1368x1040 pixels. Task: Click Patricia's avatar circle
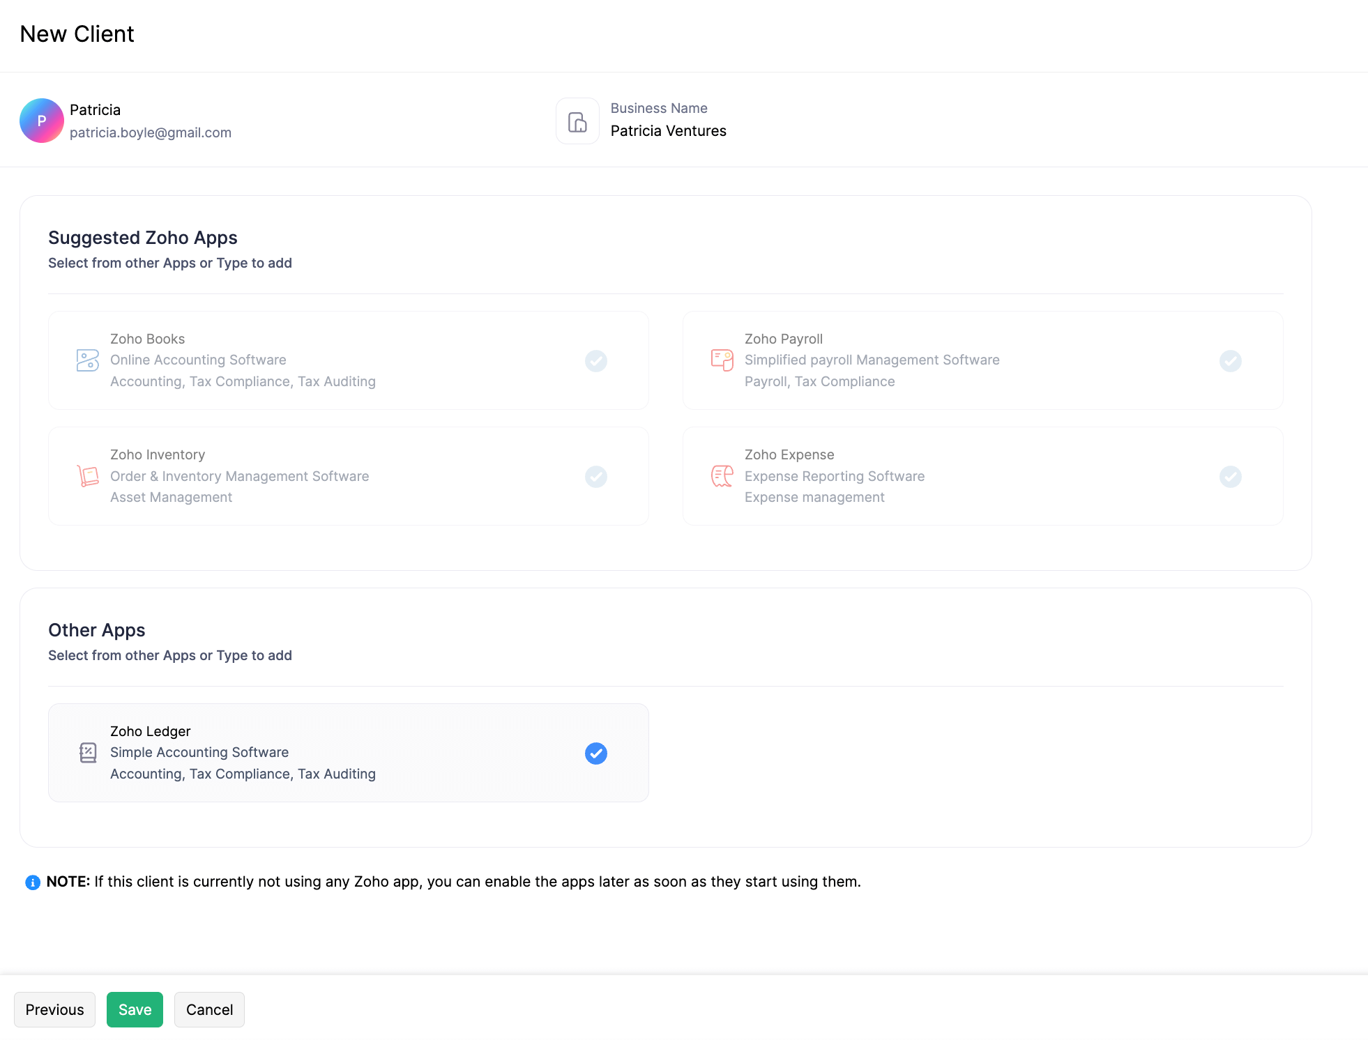coord(42,121)
